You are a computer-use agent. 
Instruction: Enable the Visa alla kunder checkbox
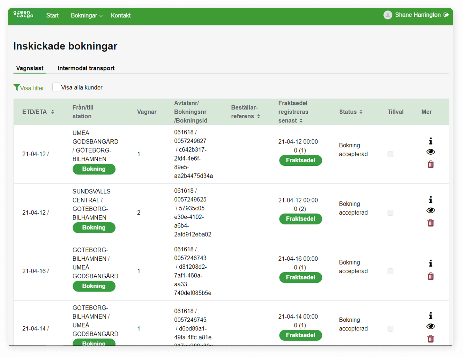(56, 87)
